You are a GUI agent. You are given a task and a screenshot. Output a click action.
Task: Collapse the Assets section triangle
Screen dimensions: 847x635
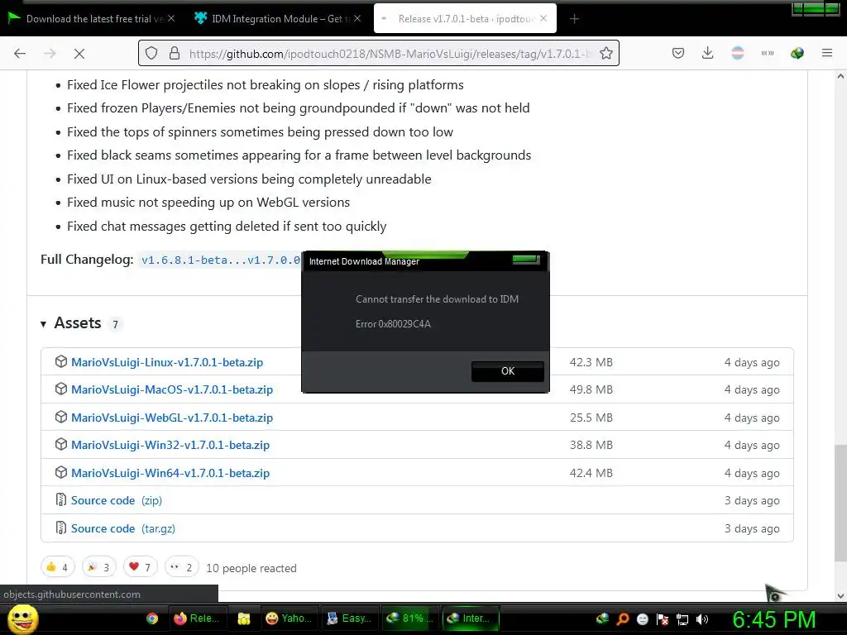[43, 324]
